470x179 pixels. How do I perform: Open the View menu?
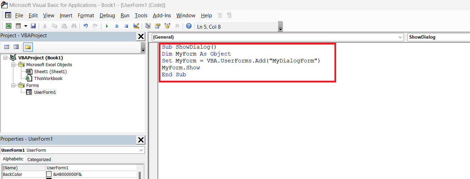[x=49, y=16]
